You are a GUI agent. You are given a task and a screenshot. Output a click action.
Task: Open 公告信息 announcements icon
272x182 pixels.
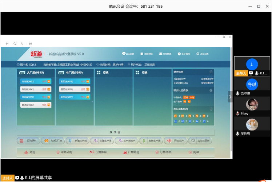[128, 54]
